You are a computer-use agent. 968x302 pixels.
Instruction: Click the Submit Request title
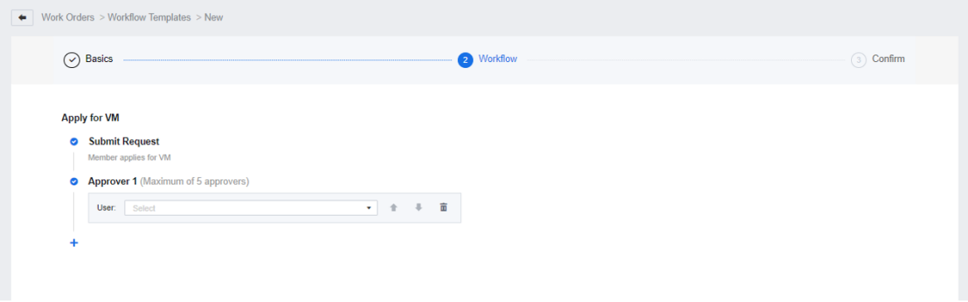click(124, 141)
